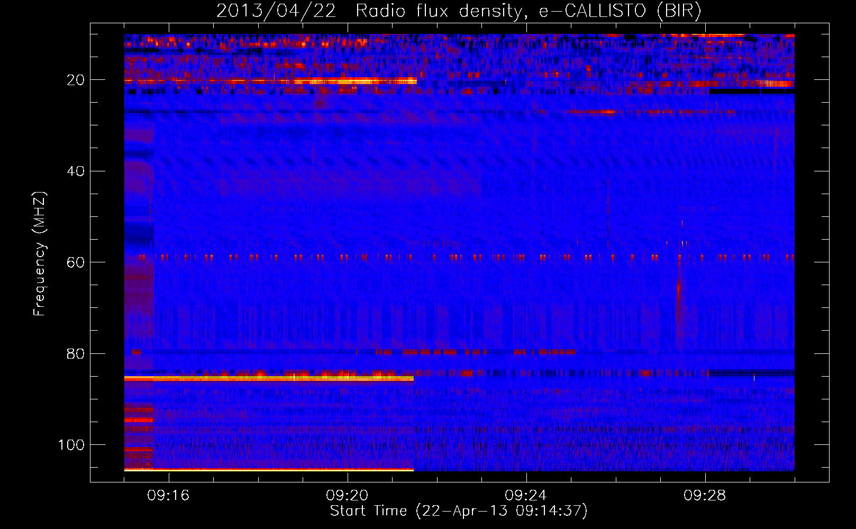Click the 20 MHz frequency tick label

pyautogui.click(x=76, y=80)
